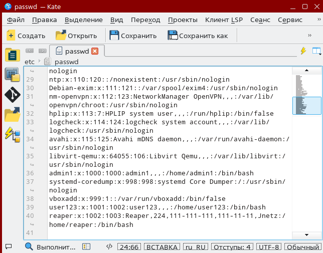Expand hidden toolbar items chevron

pyautogui.click(x=309, y=36)
